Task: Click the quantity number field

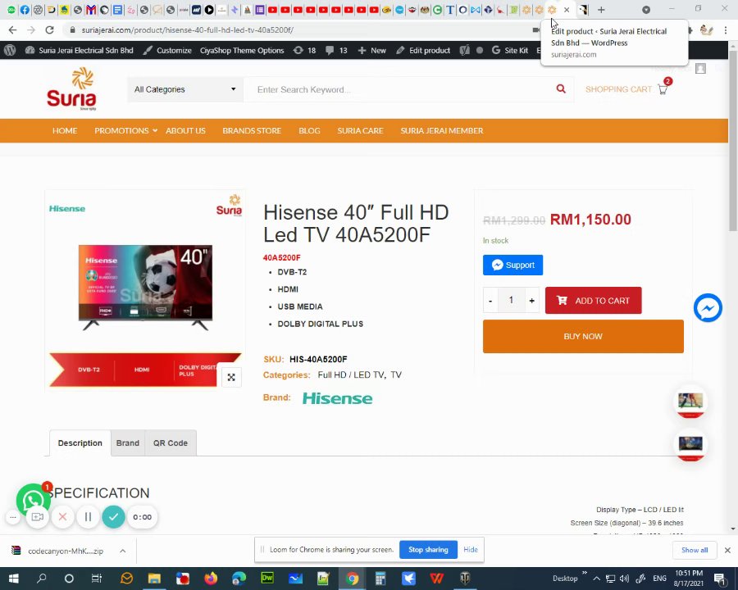Action: click(x=511, y=300)
